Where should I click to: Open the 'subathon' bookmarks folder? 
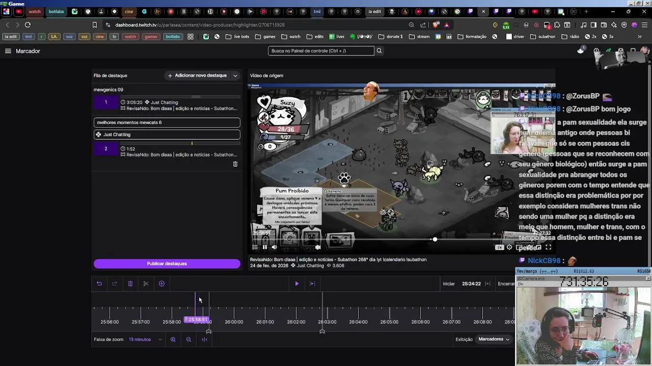click(x=542, y=37)
